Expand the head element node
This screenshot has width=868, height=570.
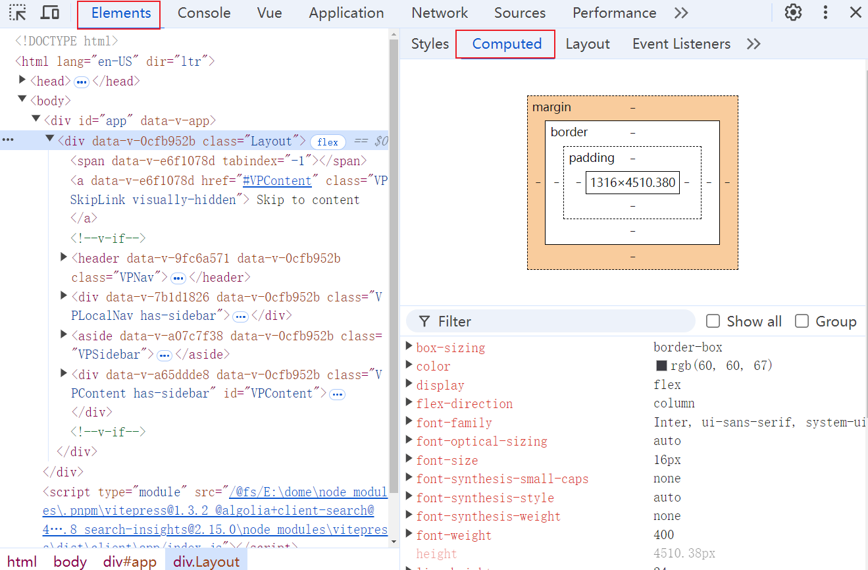(x=23, y=80)
